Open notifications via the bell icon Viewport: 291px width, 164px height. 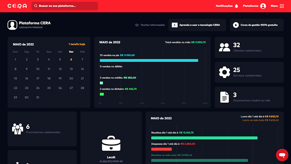(236, 6)
